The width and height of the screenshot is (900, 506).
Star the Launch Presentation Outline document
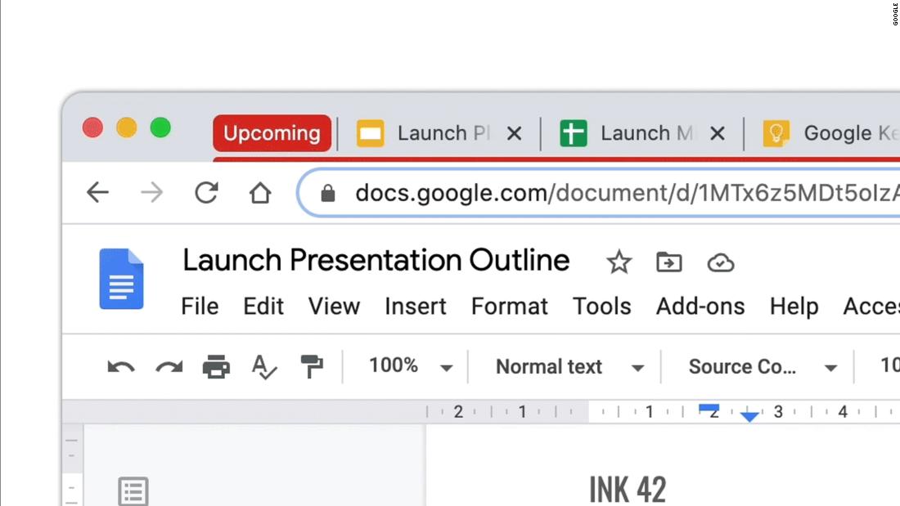point(619,262)
